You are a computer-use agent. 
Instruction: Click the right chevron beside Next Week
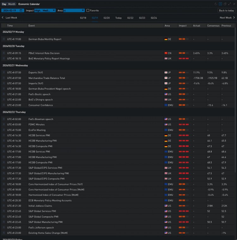pos(234,18)
